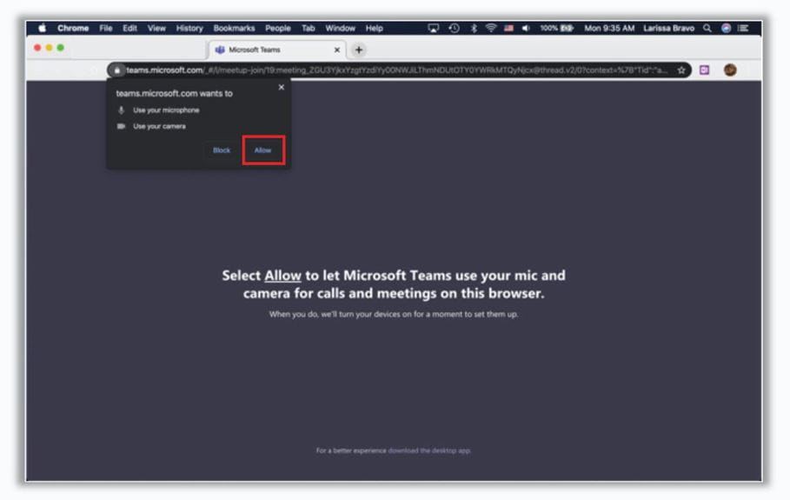Open the Apple menu
Viewport: 790px width, 500px height.
tap(43, 28)
